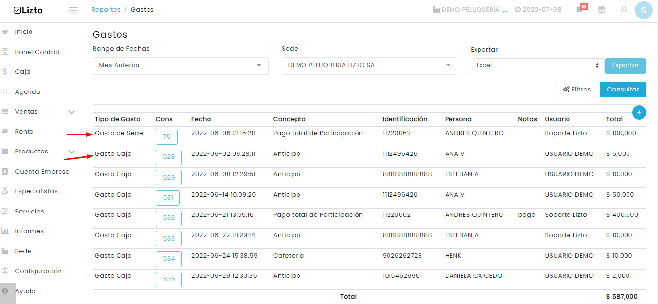
Task: Open the calendar icon in top bar
Action: [x=601, y=10]
